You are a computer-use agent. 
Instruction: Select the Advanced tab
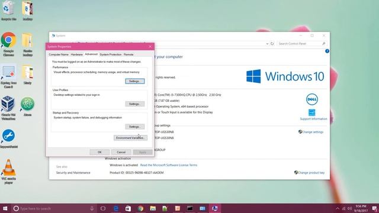[x=91, y=54]
